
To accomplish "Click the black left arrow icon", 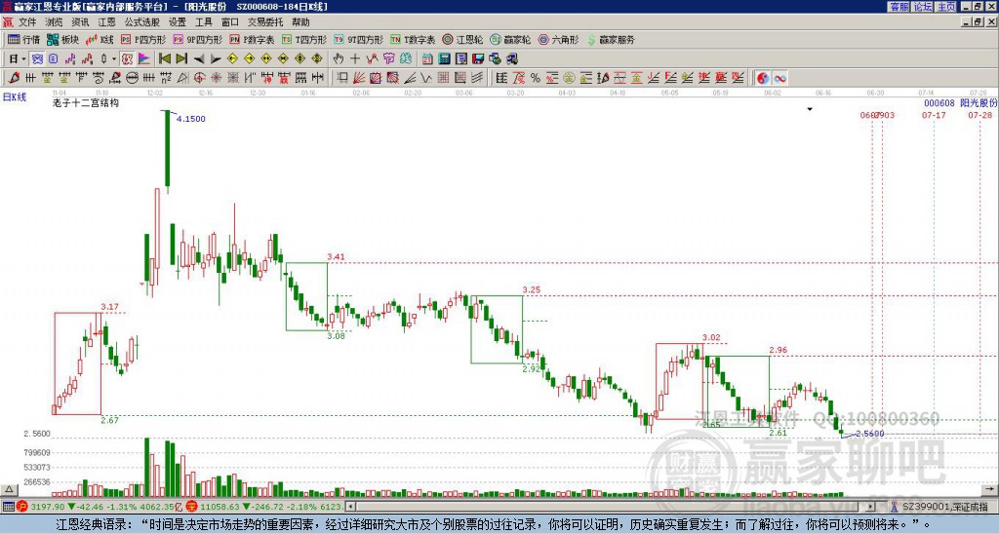I will (x=199, y=58).
